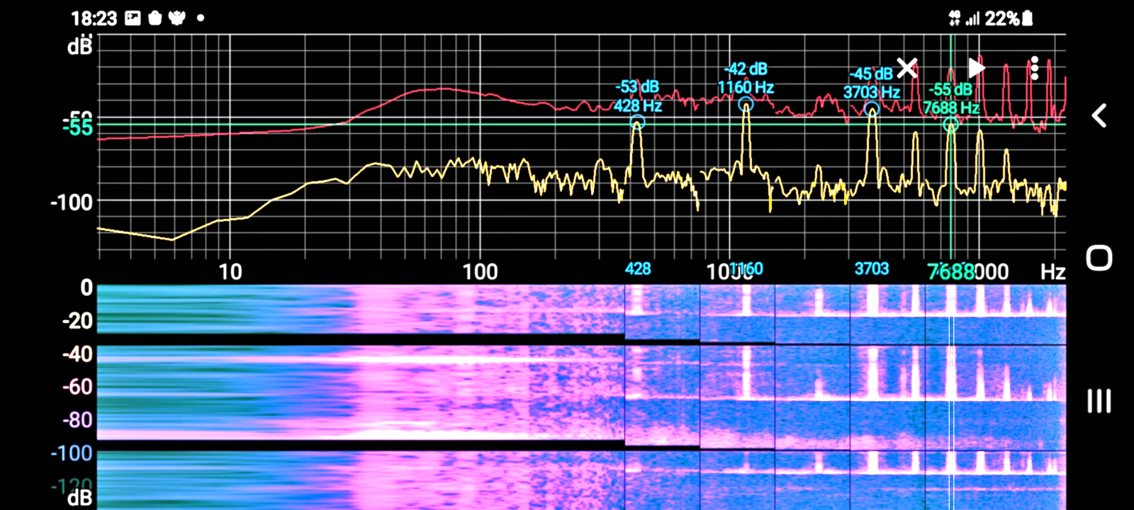This screenshot has width=1134, height=510.
Task: Tap the white X clear button
Action: pyautogui.click(x=906, y=68)
